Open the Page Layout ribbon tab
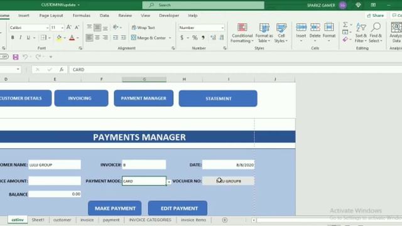 [x=51, y=16]
